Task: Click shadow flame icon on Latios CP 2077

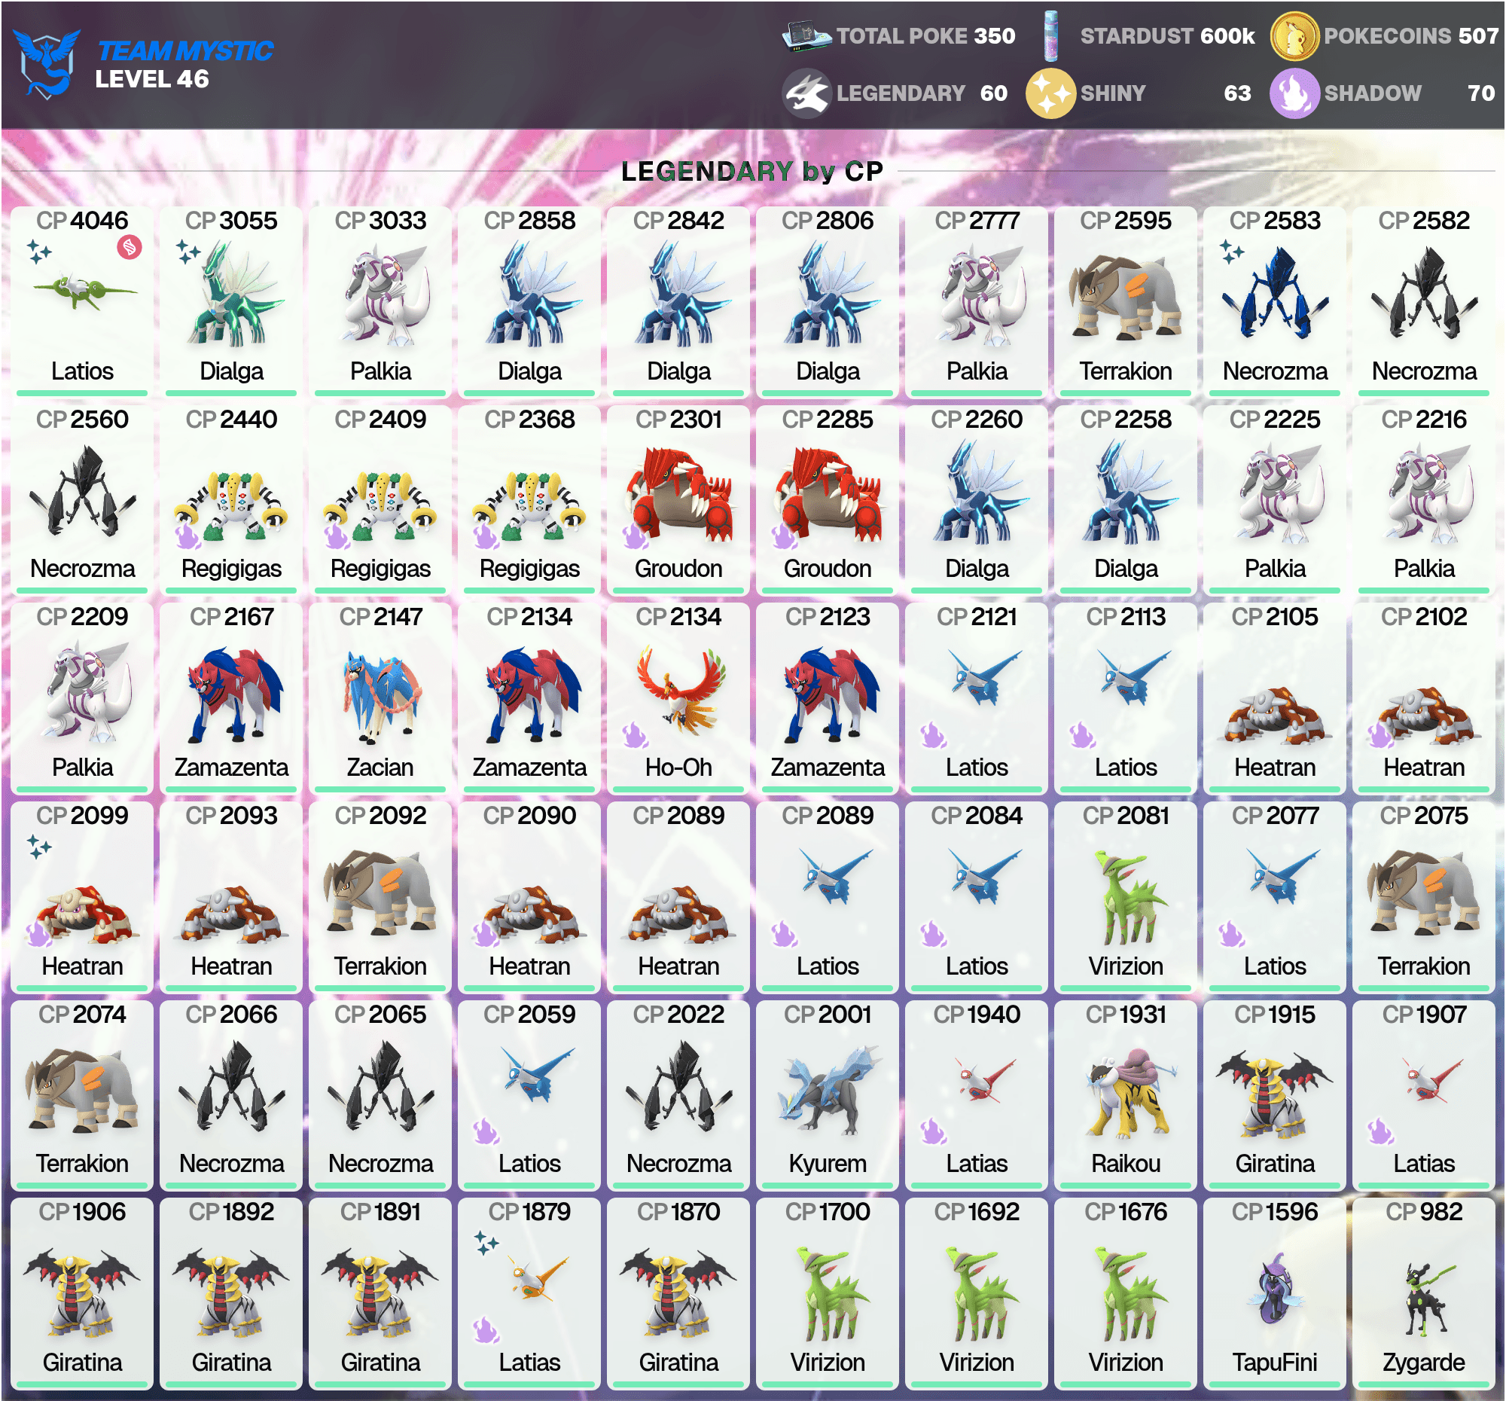Action: (1232, 933)
